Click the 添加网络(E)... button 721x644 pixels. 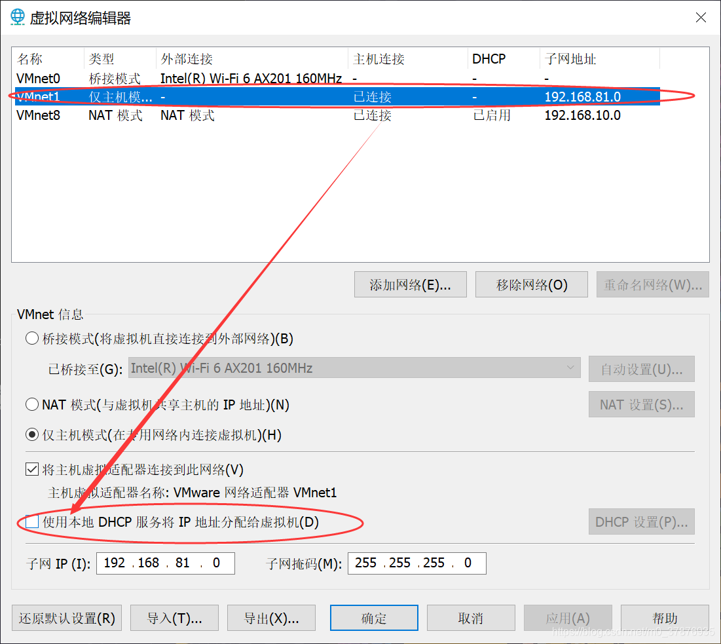pyautogui.click(x=410, y=285)
